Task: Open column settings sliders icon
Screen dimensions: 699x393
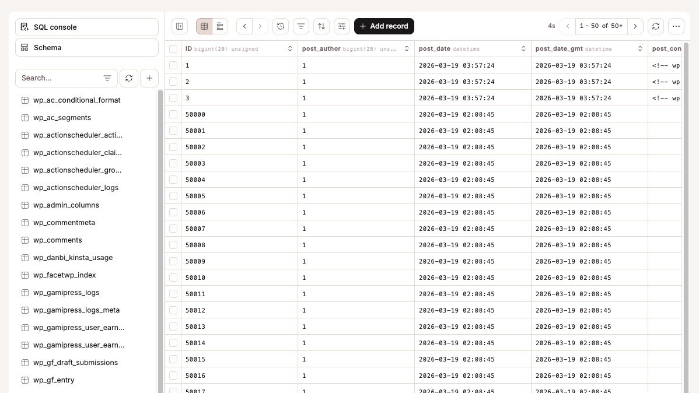Action: [342, 26]
